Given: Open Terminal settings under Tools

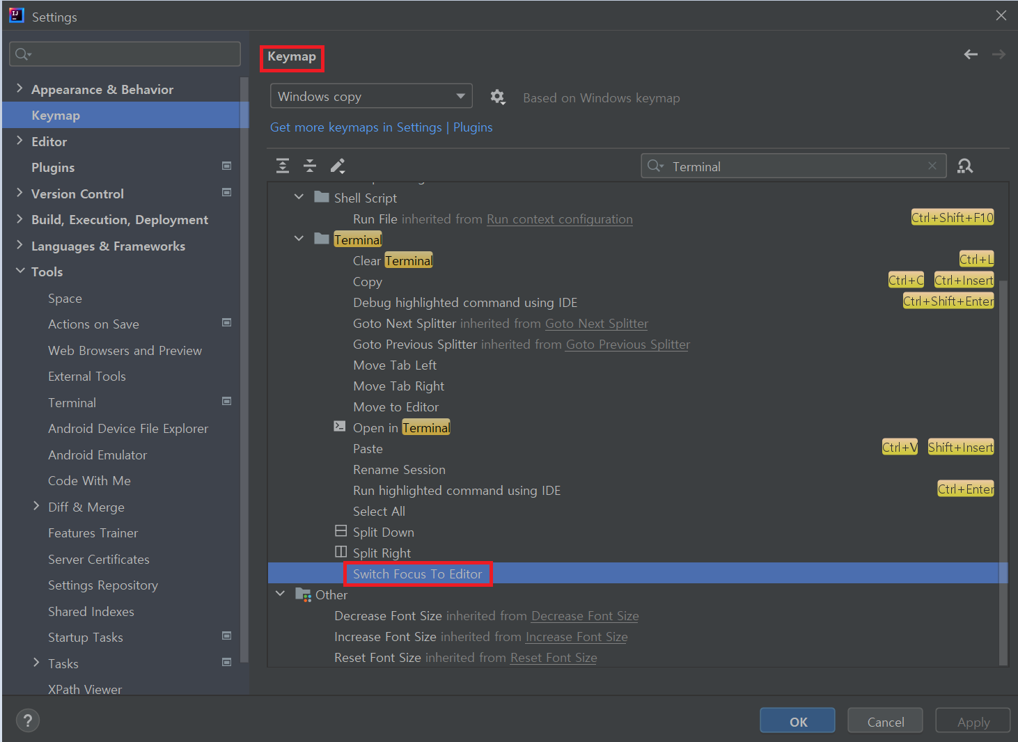Looking at the screenshot, I should [72, 402].
